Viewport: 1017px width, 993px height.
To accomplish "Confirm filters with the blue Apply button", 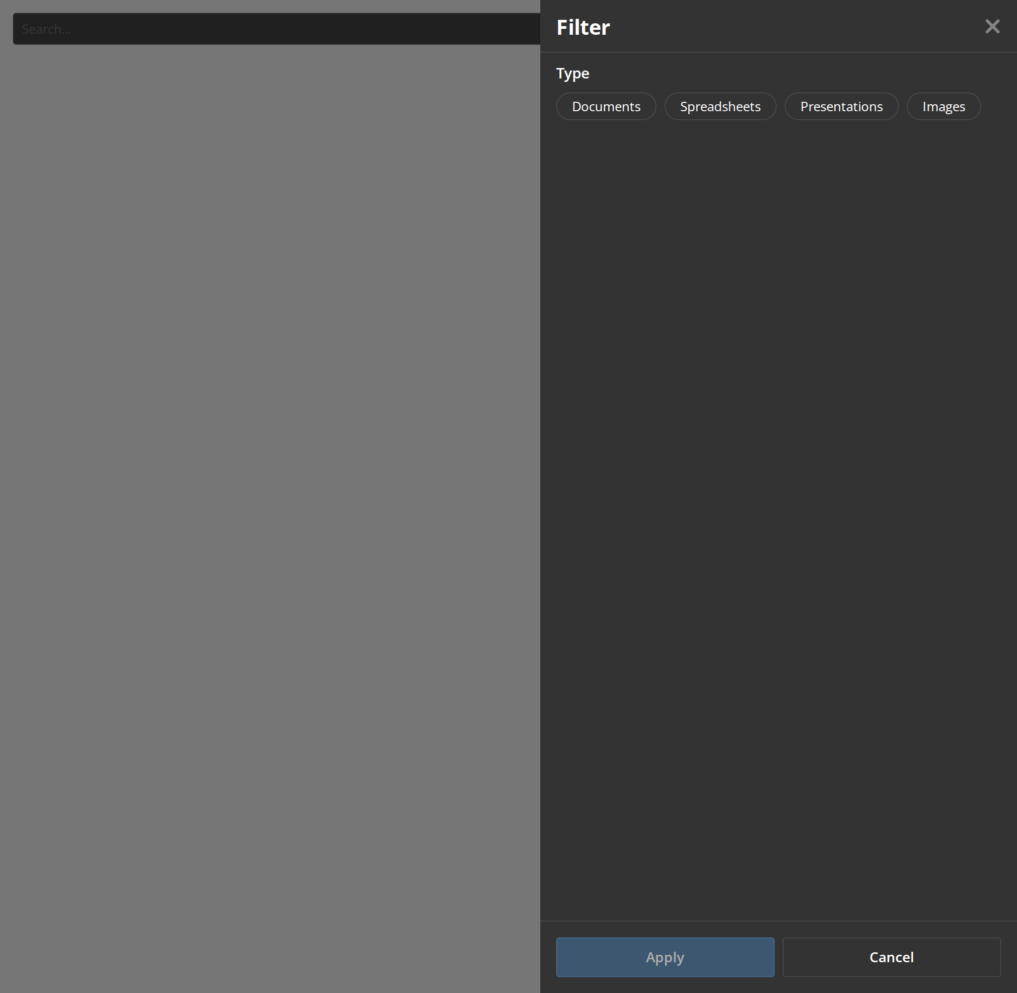I will coord(665,957).
